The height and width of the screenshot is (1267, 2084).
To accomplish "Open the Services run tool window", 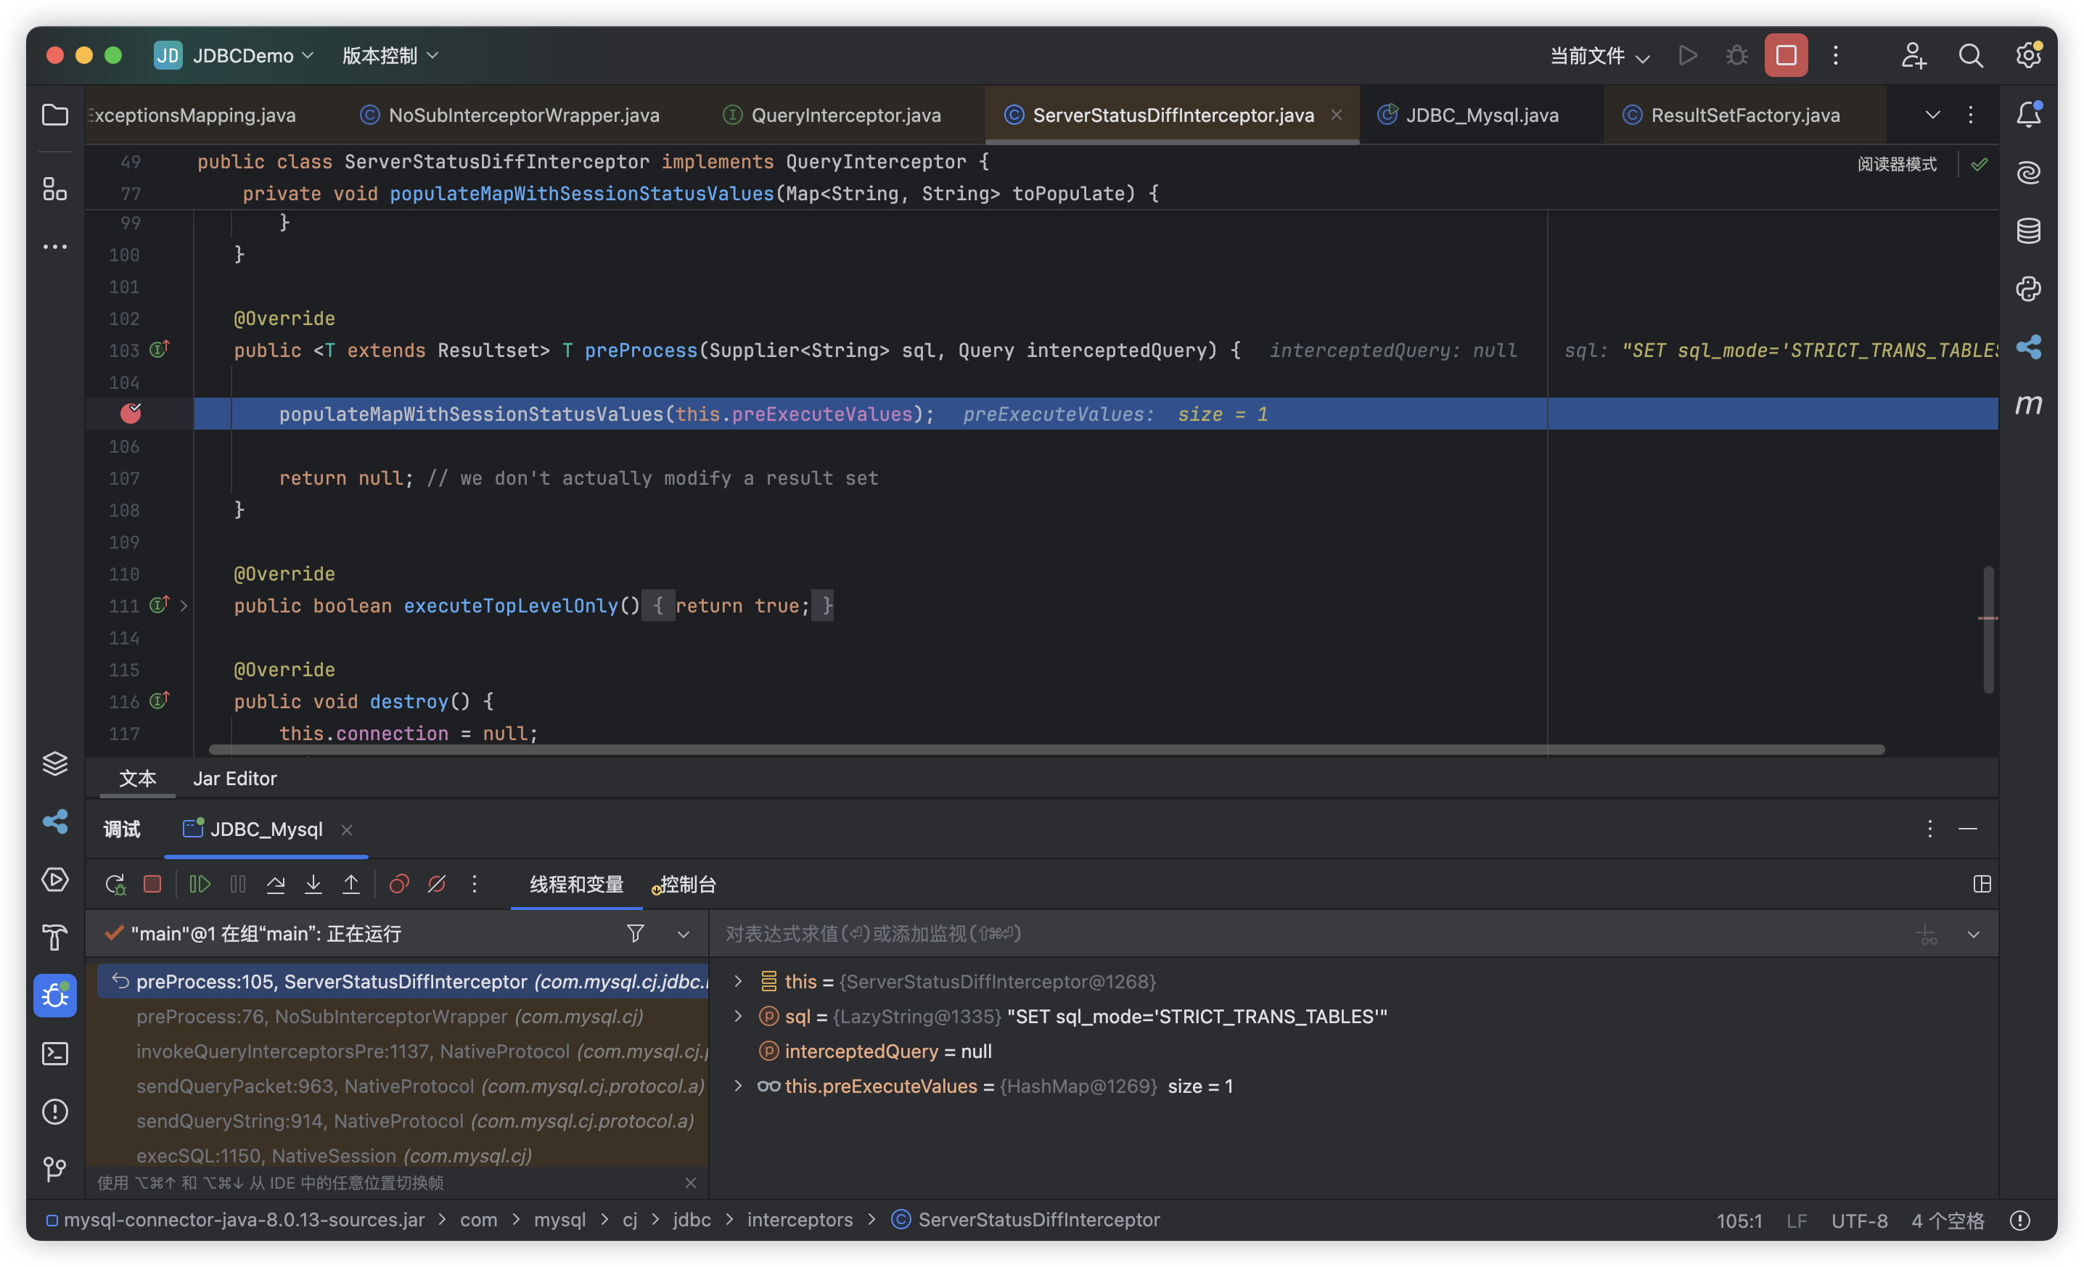I will [x=55, y=879].
